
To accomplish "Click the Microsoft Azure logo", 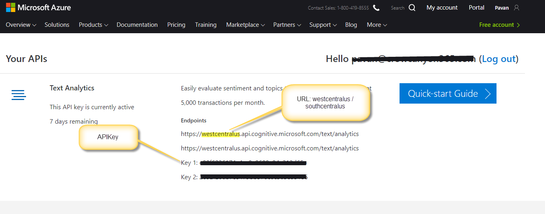I will 38,7.
